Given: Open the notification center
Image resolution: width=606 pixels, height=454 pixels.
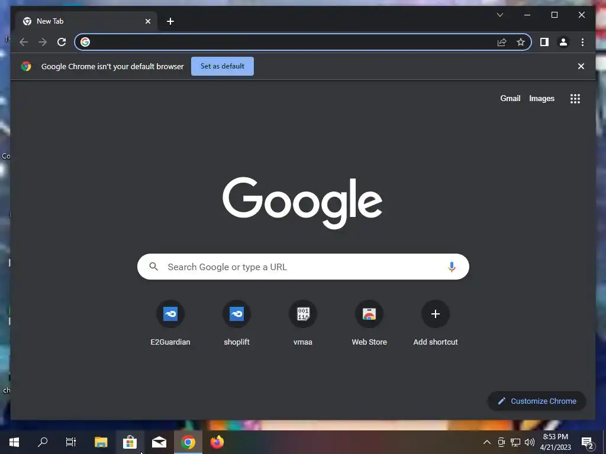Looking at the screenshot, I should pyautogui.click(x=588, y=443).
